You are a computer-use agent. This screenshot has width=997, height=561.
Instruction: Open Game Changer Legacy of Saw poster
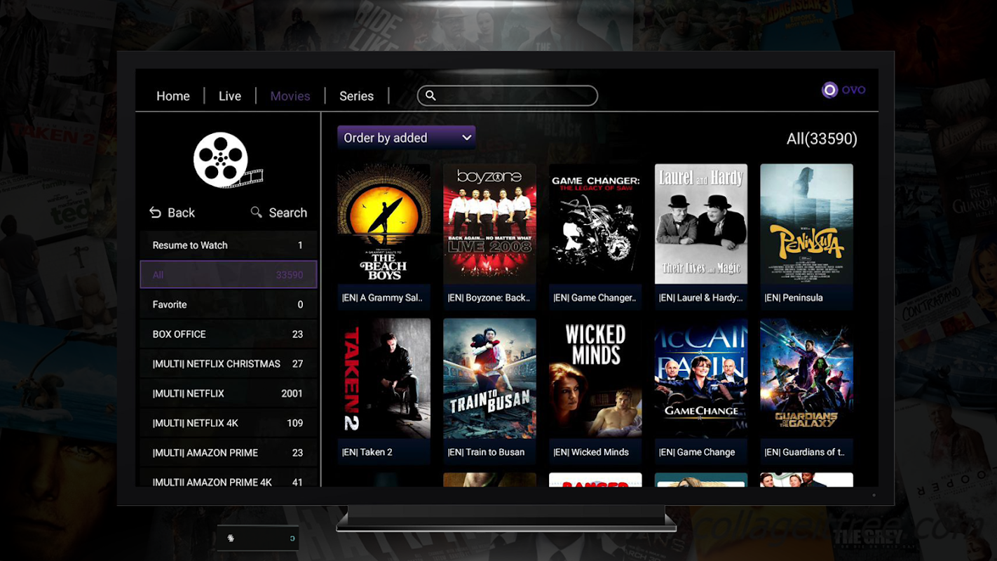coord(595,224)
